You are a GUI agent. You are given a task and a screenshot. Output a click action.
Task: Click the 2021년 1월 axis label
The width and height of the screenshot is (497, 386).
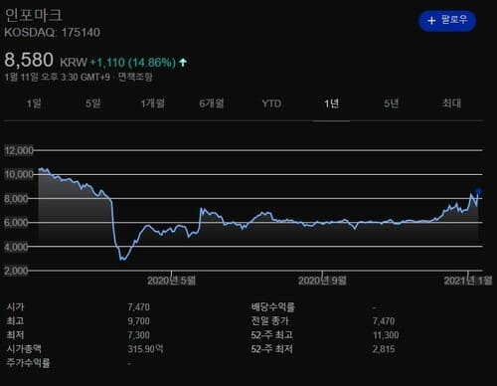point(468,281)
